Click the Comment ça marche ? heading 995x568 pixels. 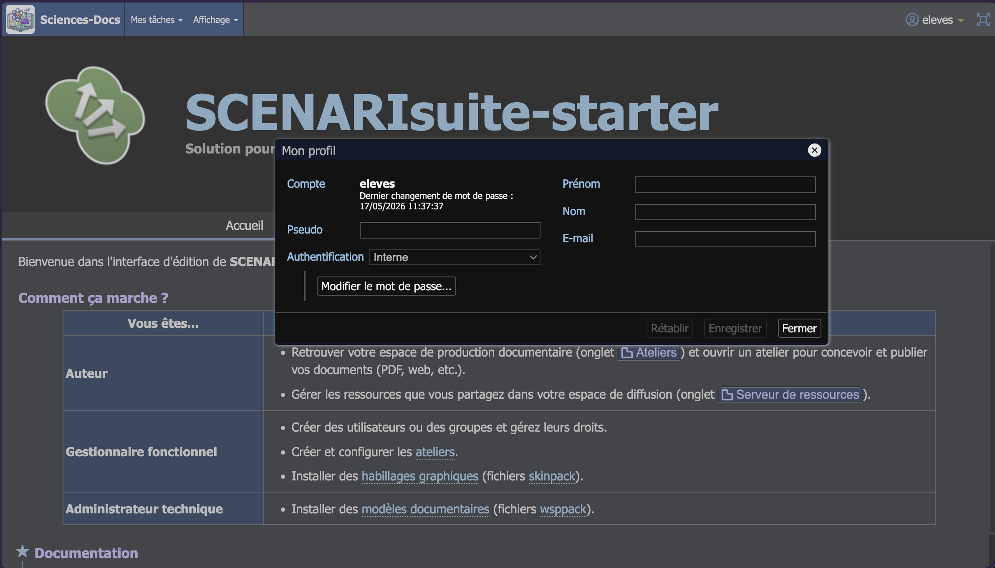pos(93,298)
